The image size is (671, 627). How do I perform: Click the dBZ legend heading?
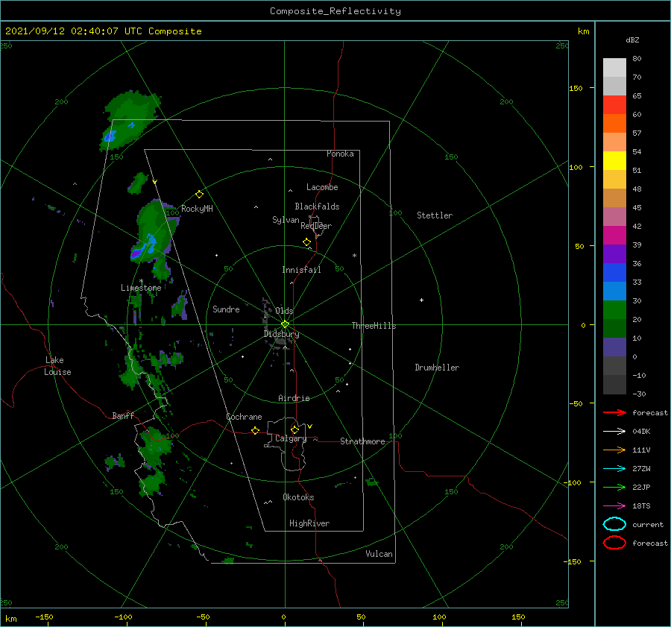(632, 40)
